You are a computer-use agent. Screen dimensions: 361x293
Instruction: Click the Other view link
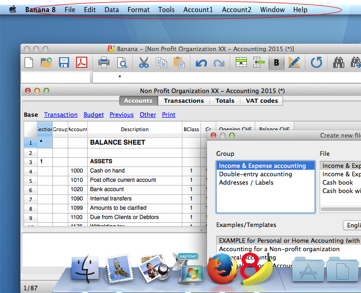(148, 115)
